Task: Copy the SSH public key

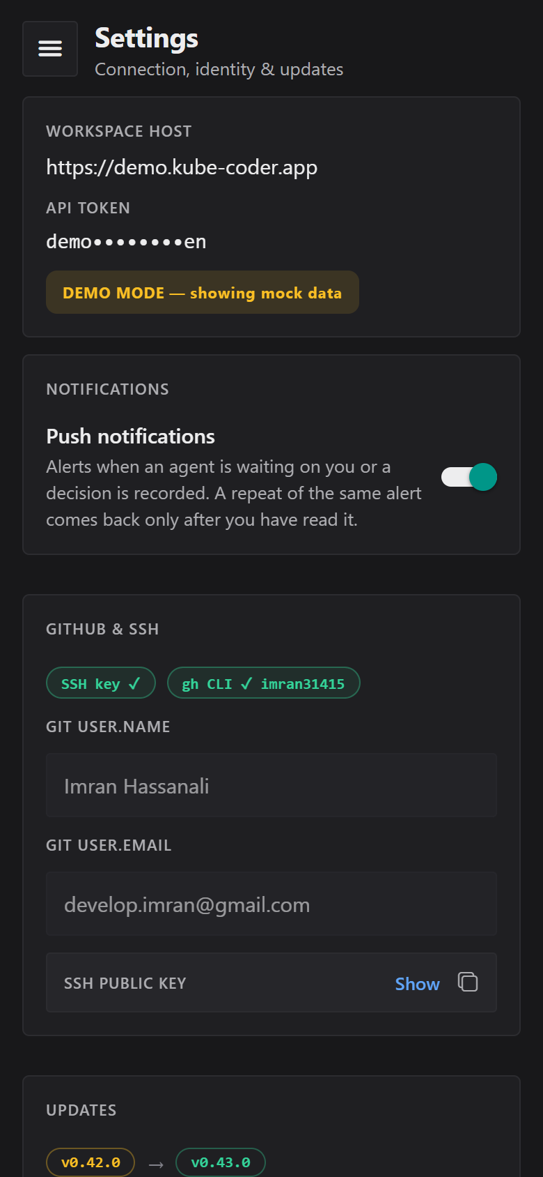Action: click(468, 982)
